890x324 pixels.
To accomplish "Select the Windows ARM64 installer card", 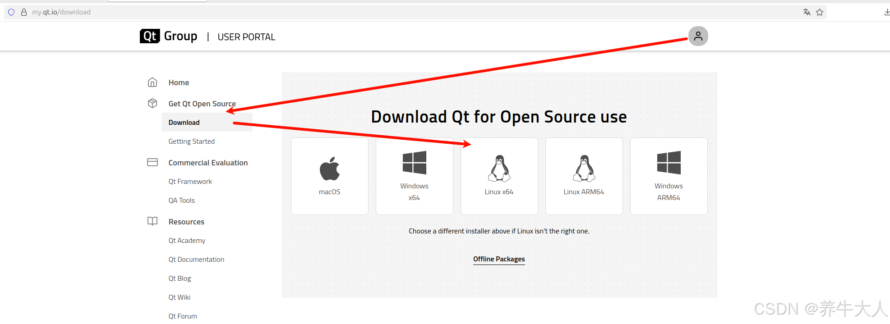I will tap(669, 176).
